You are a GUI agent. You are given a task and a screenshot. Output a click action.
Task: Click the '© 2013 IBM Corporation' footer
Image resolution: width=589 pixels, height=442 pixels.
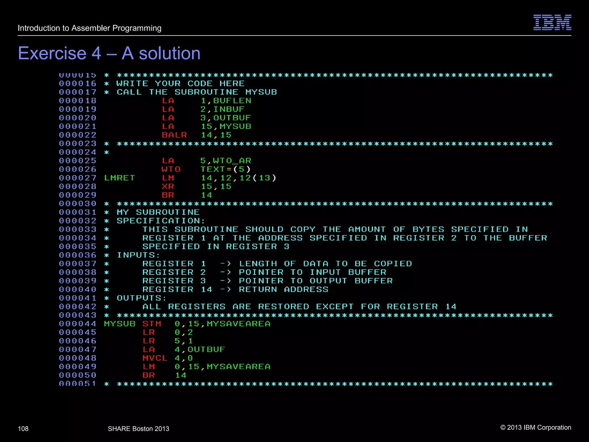click(x=536, y=427)
